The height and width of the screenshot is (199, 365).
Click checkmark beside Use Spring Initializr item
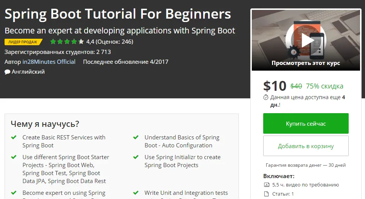(136, 157)
